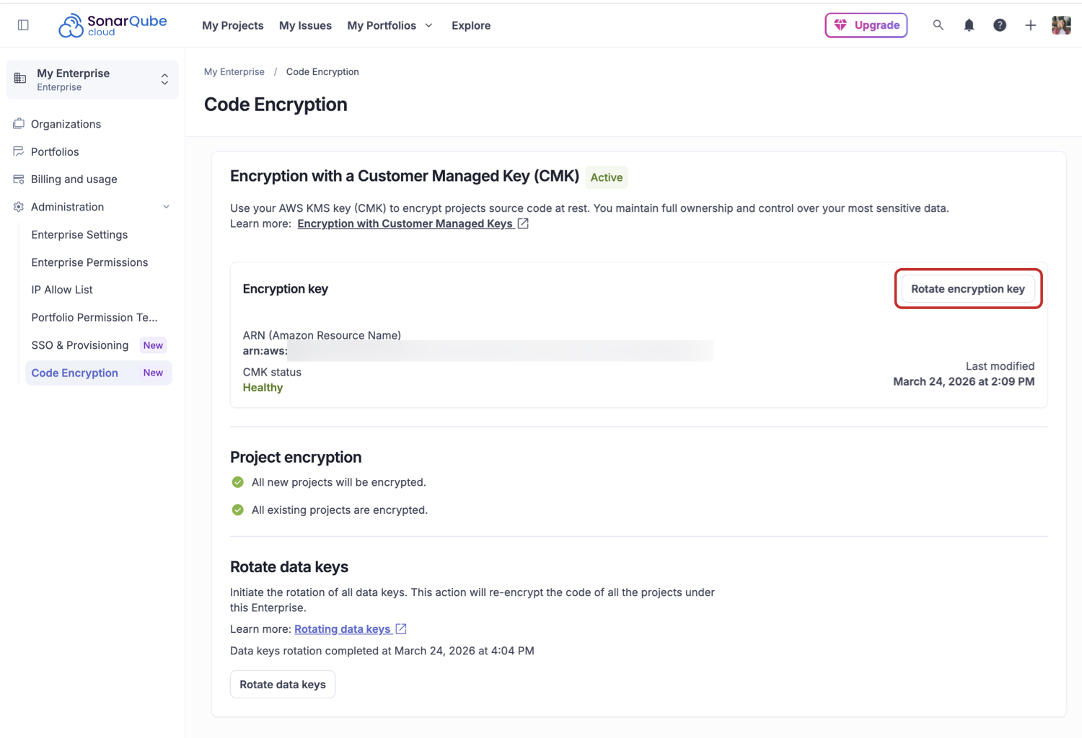Viewport: 1082px width, 738px height.
Task: Click the My Enterprise building icon
Action: (20, 79)
